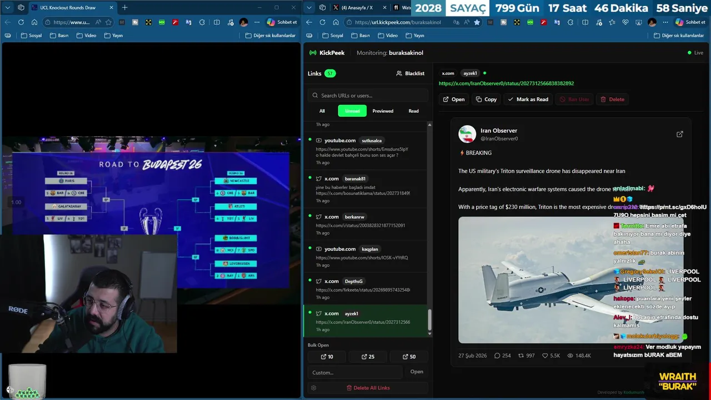The width and height of the screenshot is (711, 400).
Task: Delete the selected link
Action: click(612, 99)
